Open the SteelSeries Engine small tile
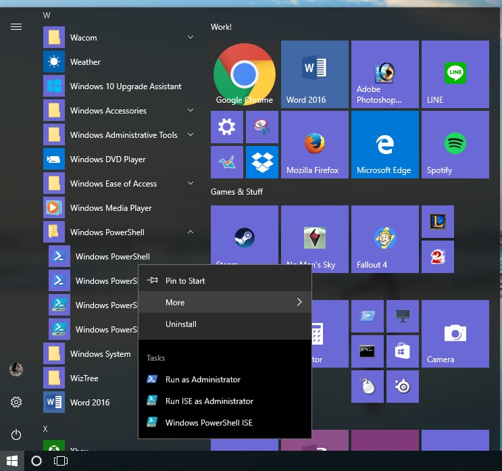This screenshot has height=471, width=502. (x=403, y=387)
